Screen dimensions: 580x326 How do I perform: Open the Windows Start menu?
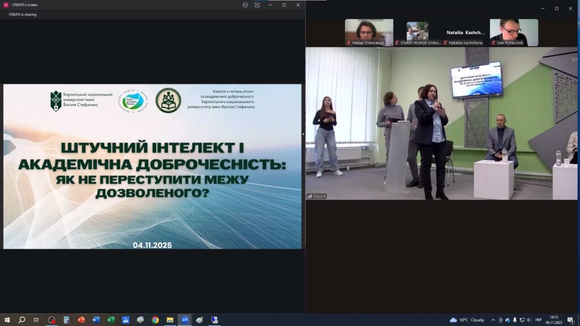7,320
